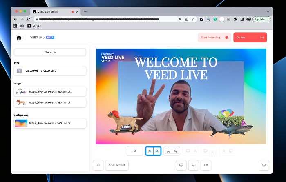Click the shark thumbnail in Image list

(21, 91)
